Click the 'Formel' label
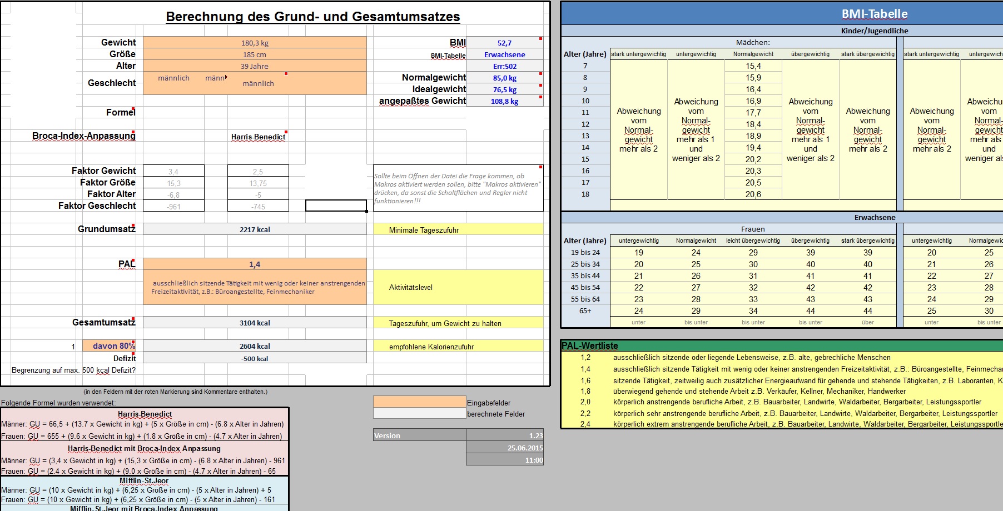1003x511 pixels. 121,112
